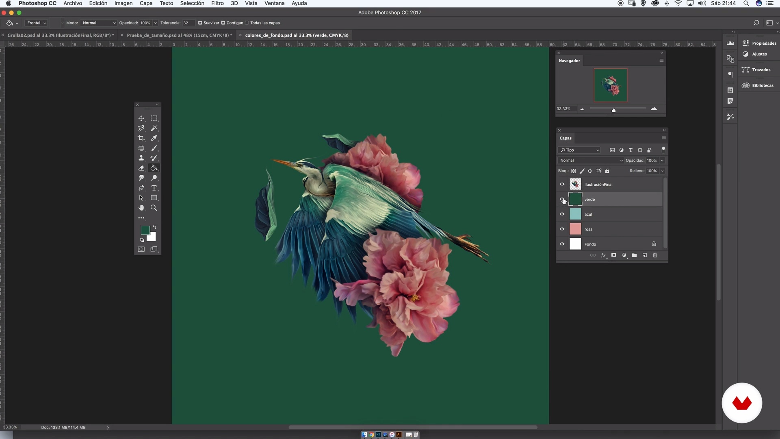This screenshot has width=780, height=439.
Task: Click the Tolerancia input field
Action: pos(188,23)
